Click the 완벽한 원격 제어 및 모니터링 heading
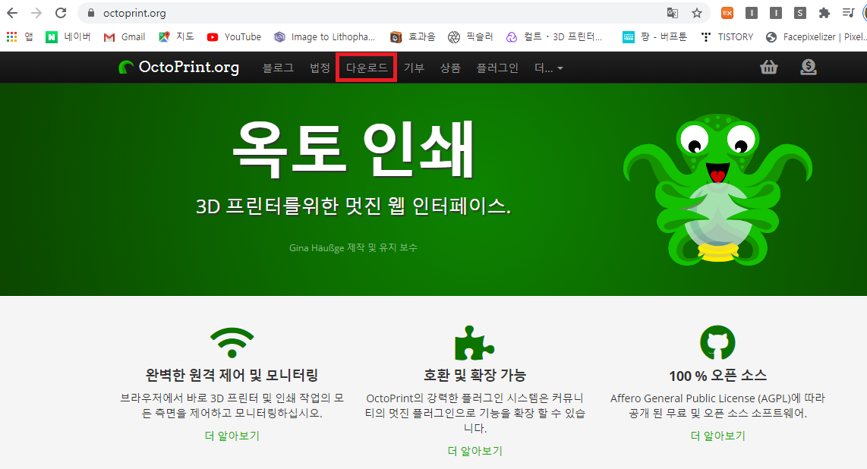The image size is (867, 469). click(x=232, y=376)
